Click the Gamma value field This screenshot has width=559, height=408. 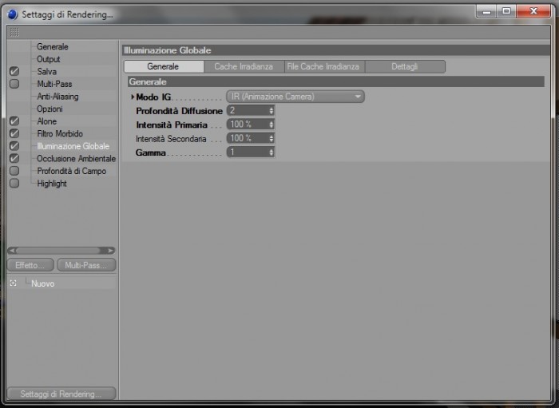tap(248, 153)
